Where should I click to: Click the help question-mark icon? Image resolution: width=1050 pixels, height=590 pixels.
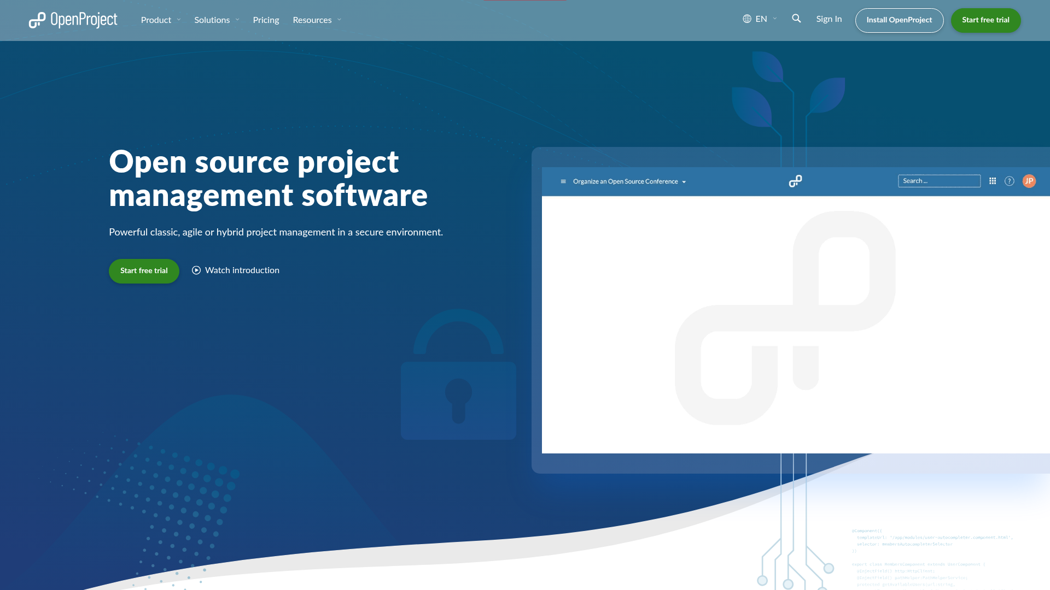[1009, 181]
